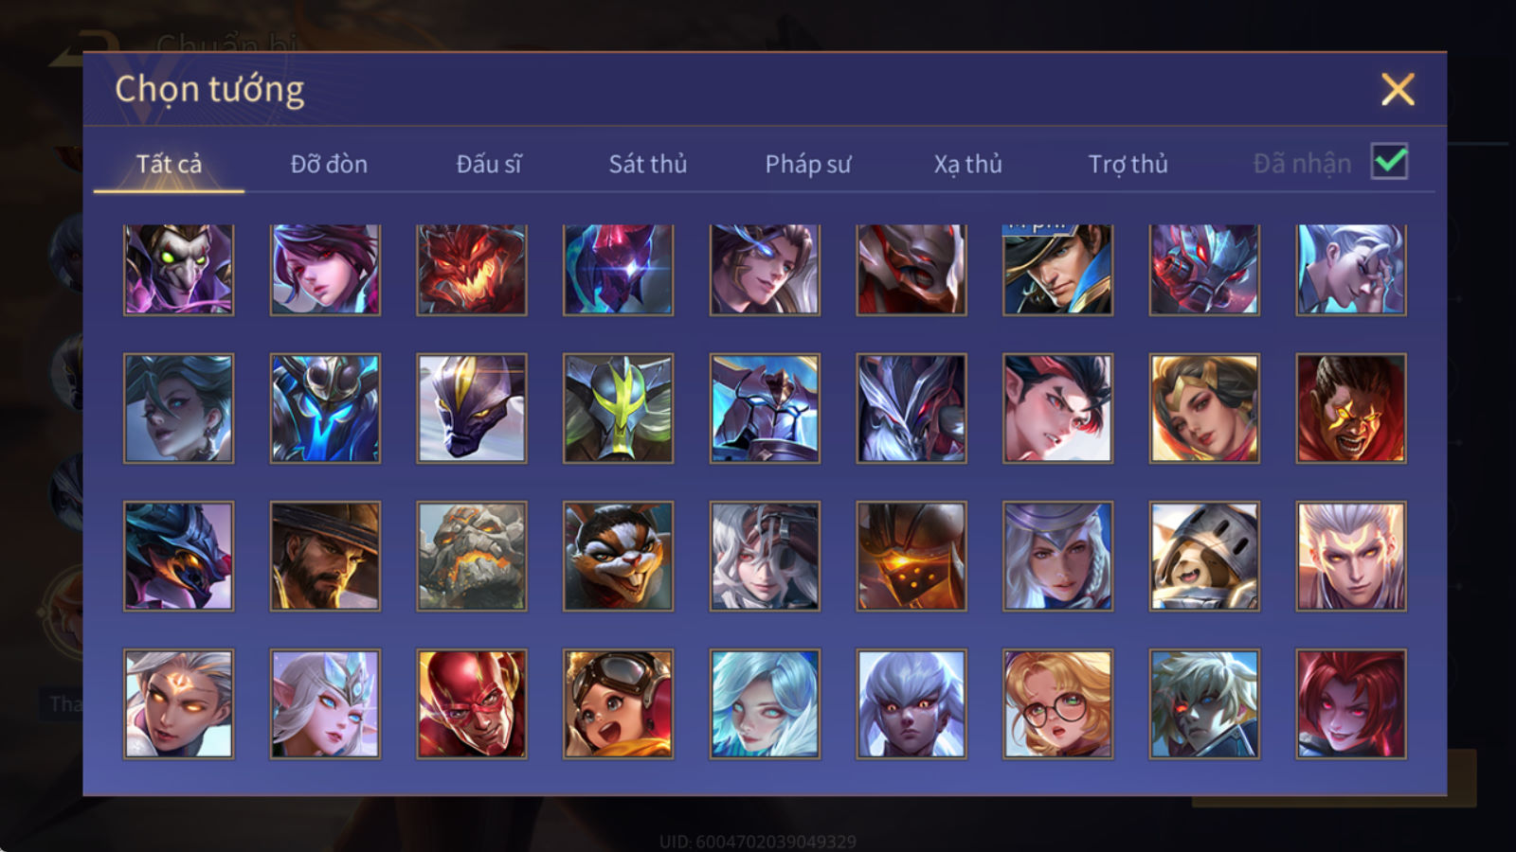Choose the blonde girl with round glasses
Screen dimensions: 1516x852
point(1057,703)
